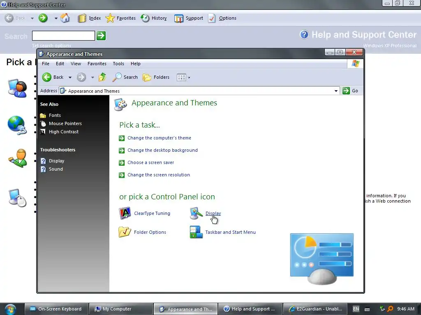Click the Windows Start orb
The image size is (421, 315).
(x=10, y=309)
